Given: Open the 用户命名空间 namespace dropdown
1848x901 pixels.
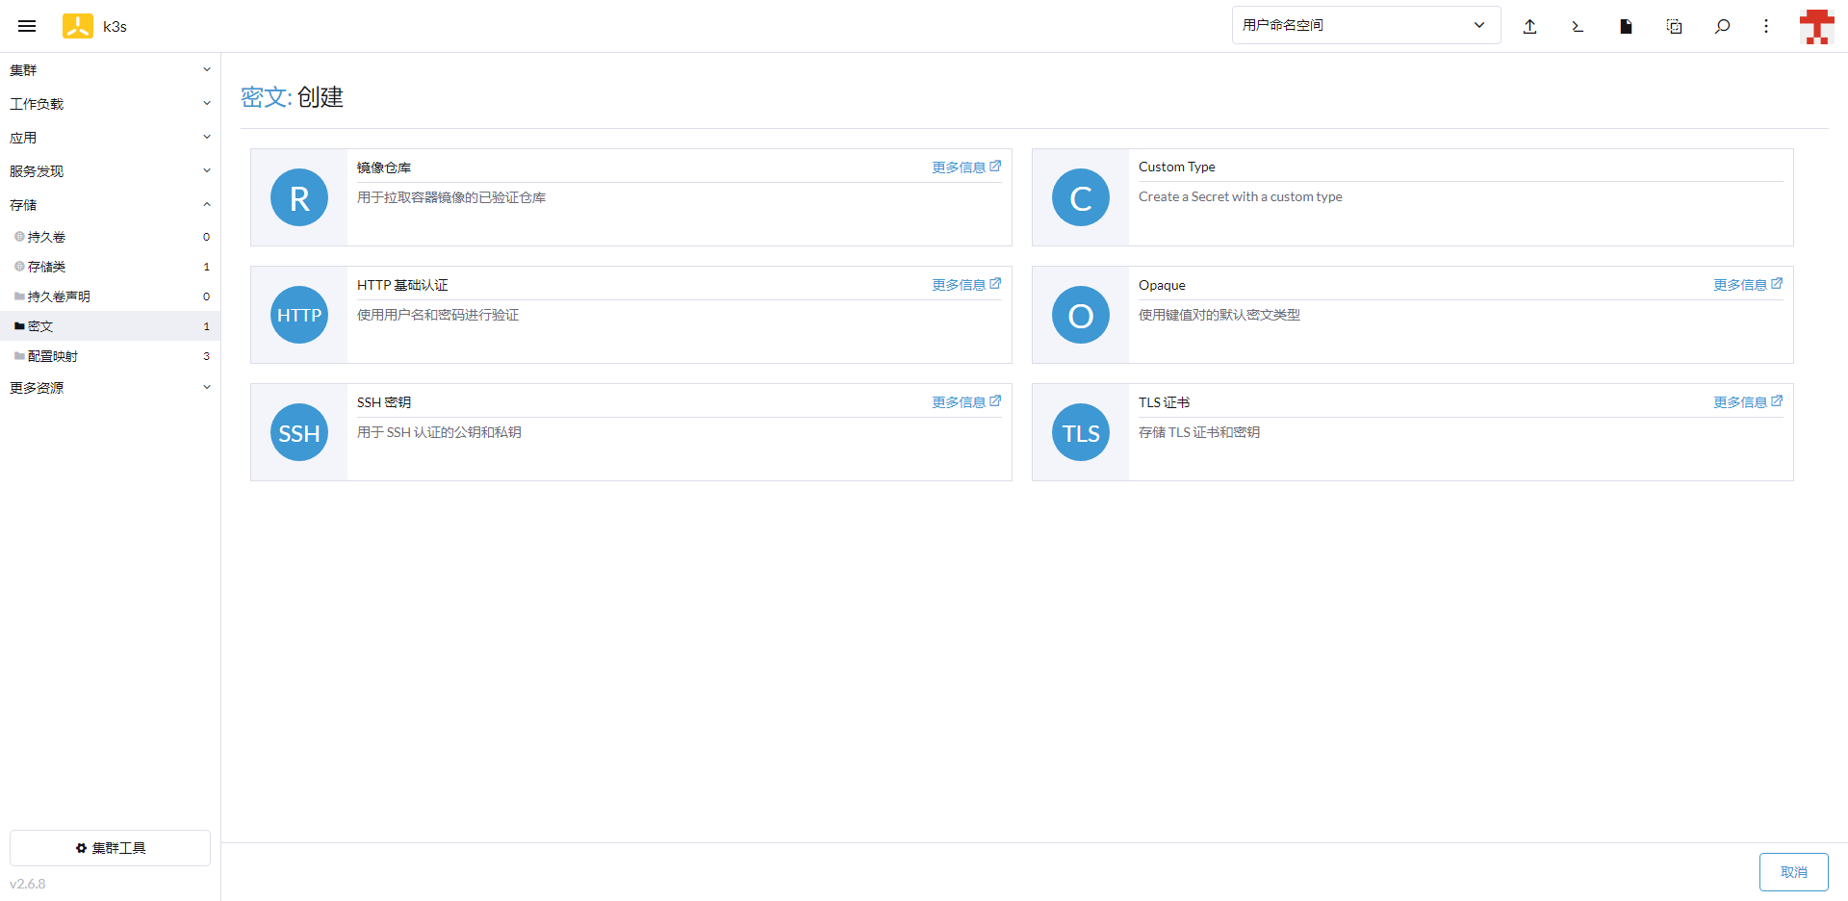Looking at the screenshot, I should click(1365, 25).
